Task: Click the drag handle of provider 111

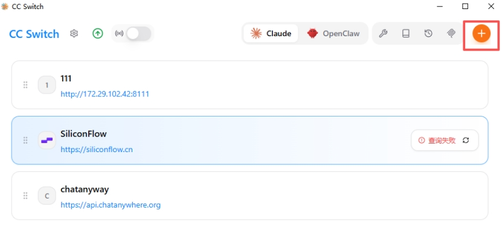Action: click(x=25, y=84)
